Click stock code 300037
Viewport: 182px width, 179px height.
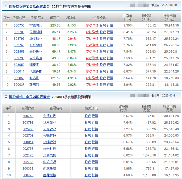click(19, 85)
